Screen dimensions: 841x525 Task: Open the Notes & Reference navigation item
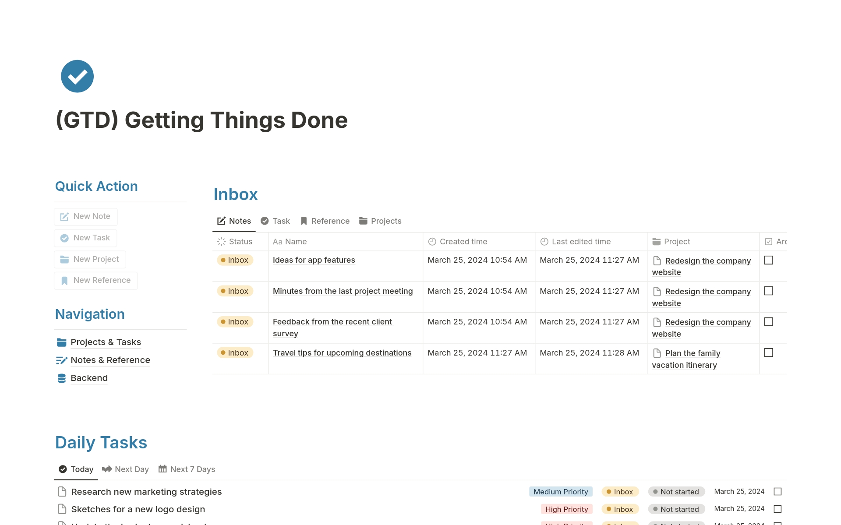pos(111,359)
